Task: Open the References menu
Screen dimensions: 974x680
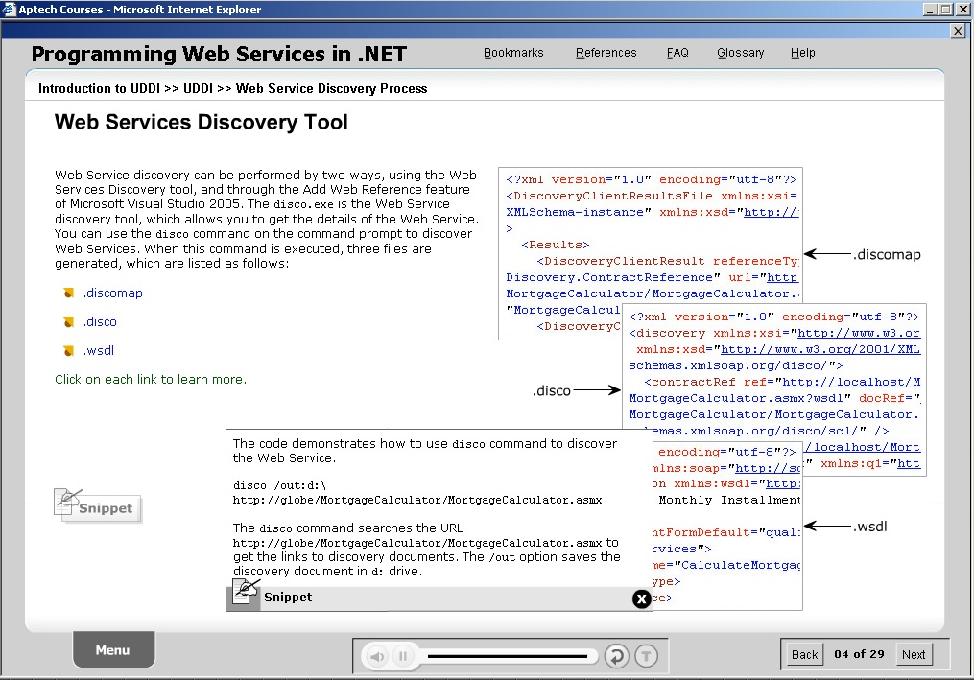Action: coord(606,53)
